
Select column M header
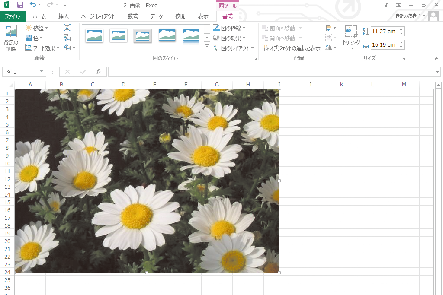click(404, 84)
